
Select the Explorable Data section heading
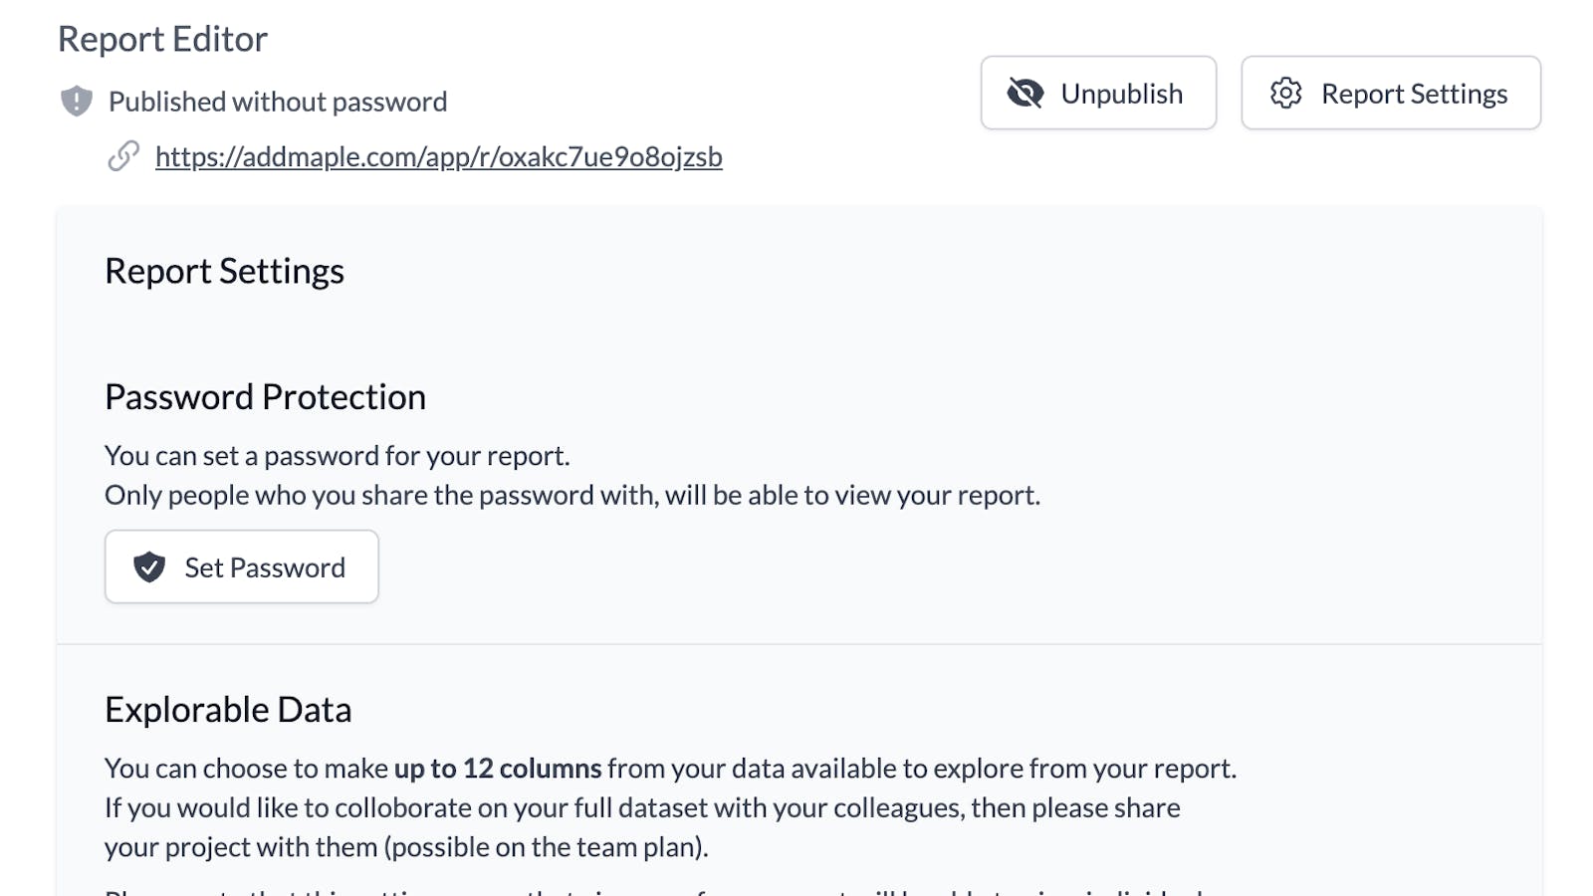228,710
